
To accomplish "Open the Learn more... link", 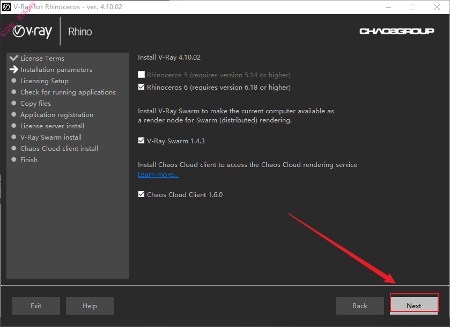I will coord(158,175).
